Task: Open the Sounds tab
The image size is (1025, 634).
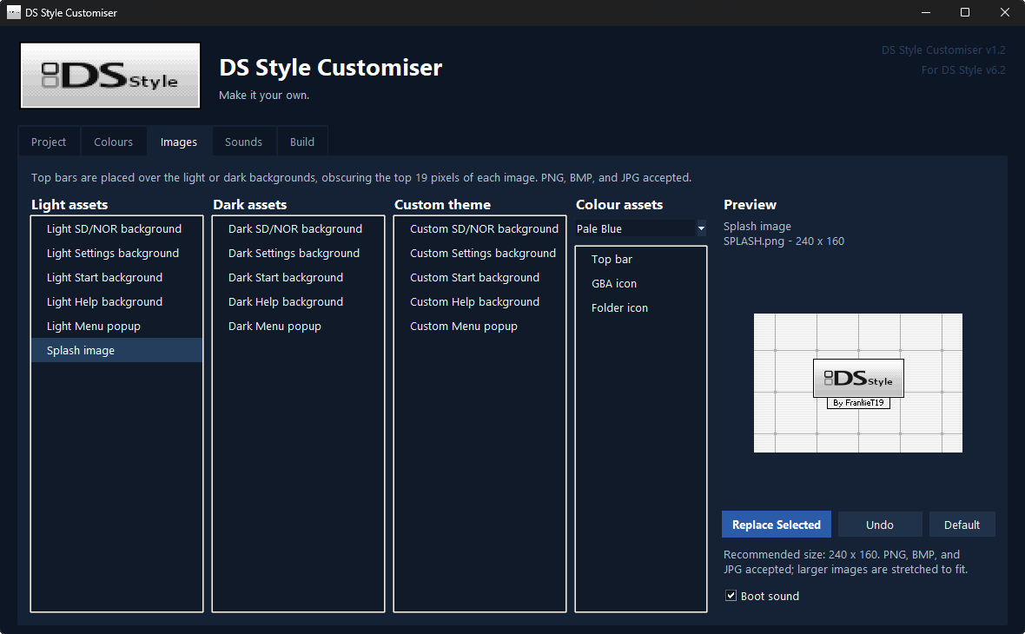Action: pyautogui.click(x=243, y=142)
